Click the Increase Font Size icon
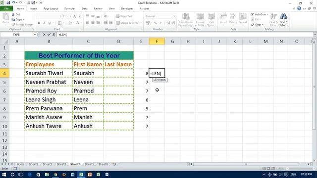This screenshot has height=178, width=317. point(75,16)
